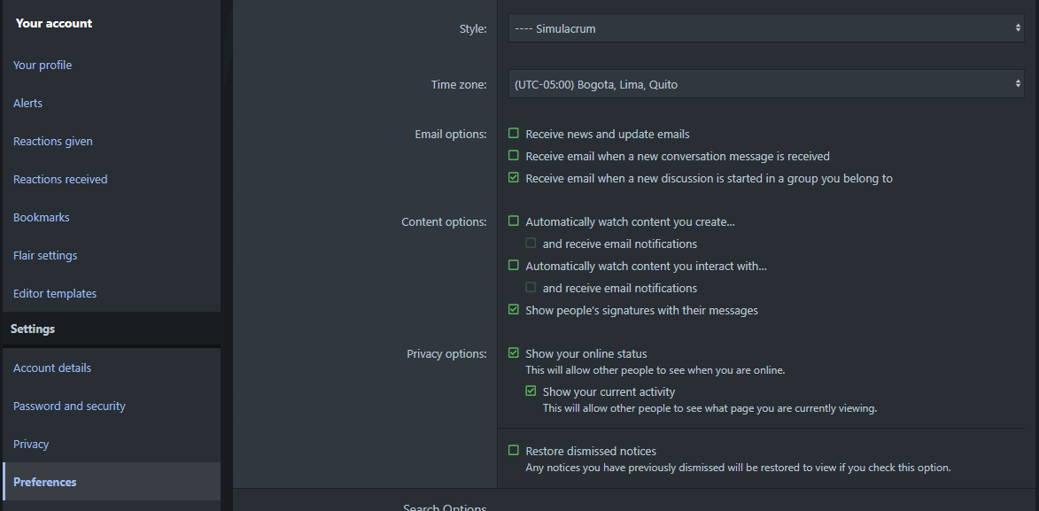Uncheck Show your current activity
This screenshot has width=1039, height=511.
pos(531,391)
